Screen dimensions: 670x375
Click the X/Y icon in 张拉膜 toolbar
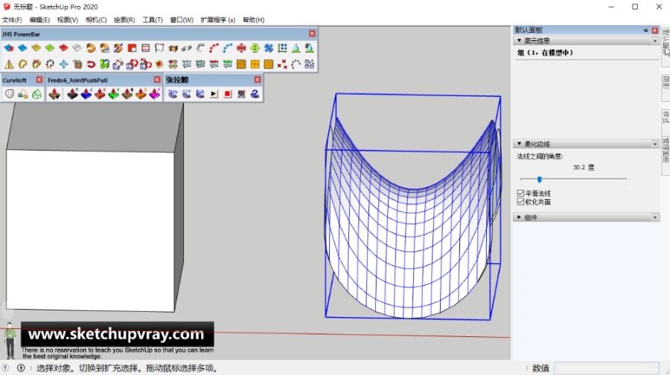point(186,94)
